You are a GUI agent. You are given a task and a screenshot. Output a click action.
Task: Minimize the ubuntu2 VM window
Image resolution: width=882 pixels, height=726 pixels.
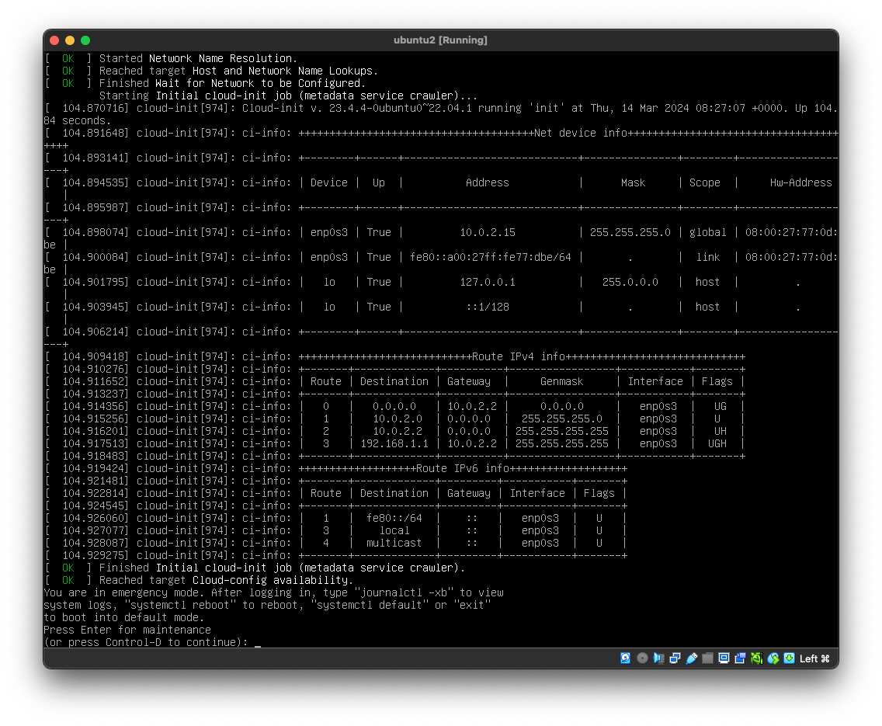(70, 40)
